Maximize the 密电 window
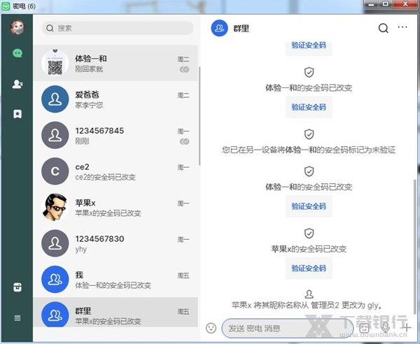This screenshot has width=420, height=344. point(386,4)
